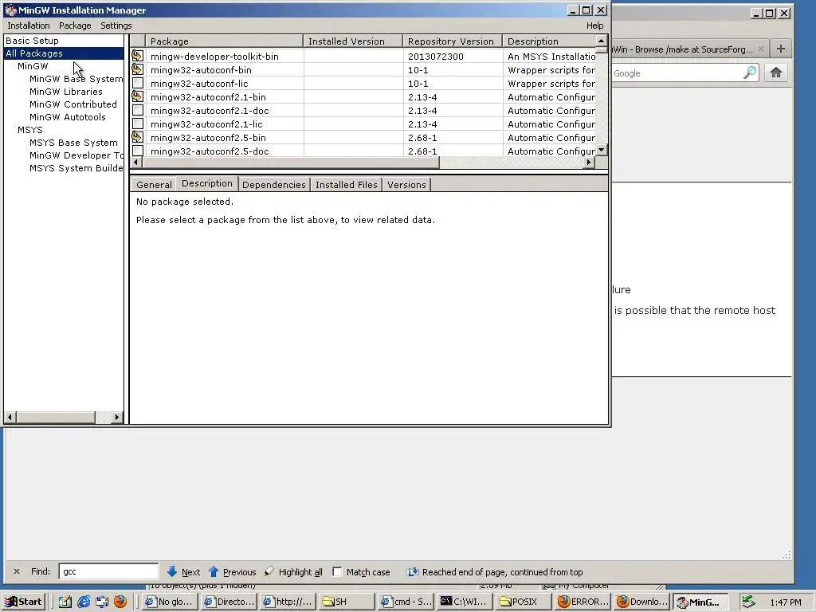Close the browser find bar
The image size is (816, 612).
click(17, 571)
